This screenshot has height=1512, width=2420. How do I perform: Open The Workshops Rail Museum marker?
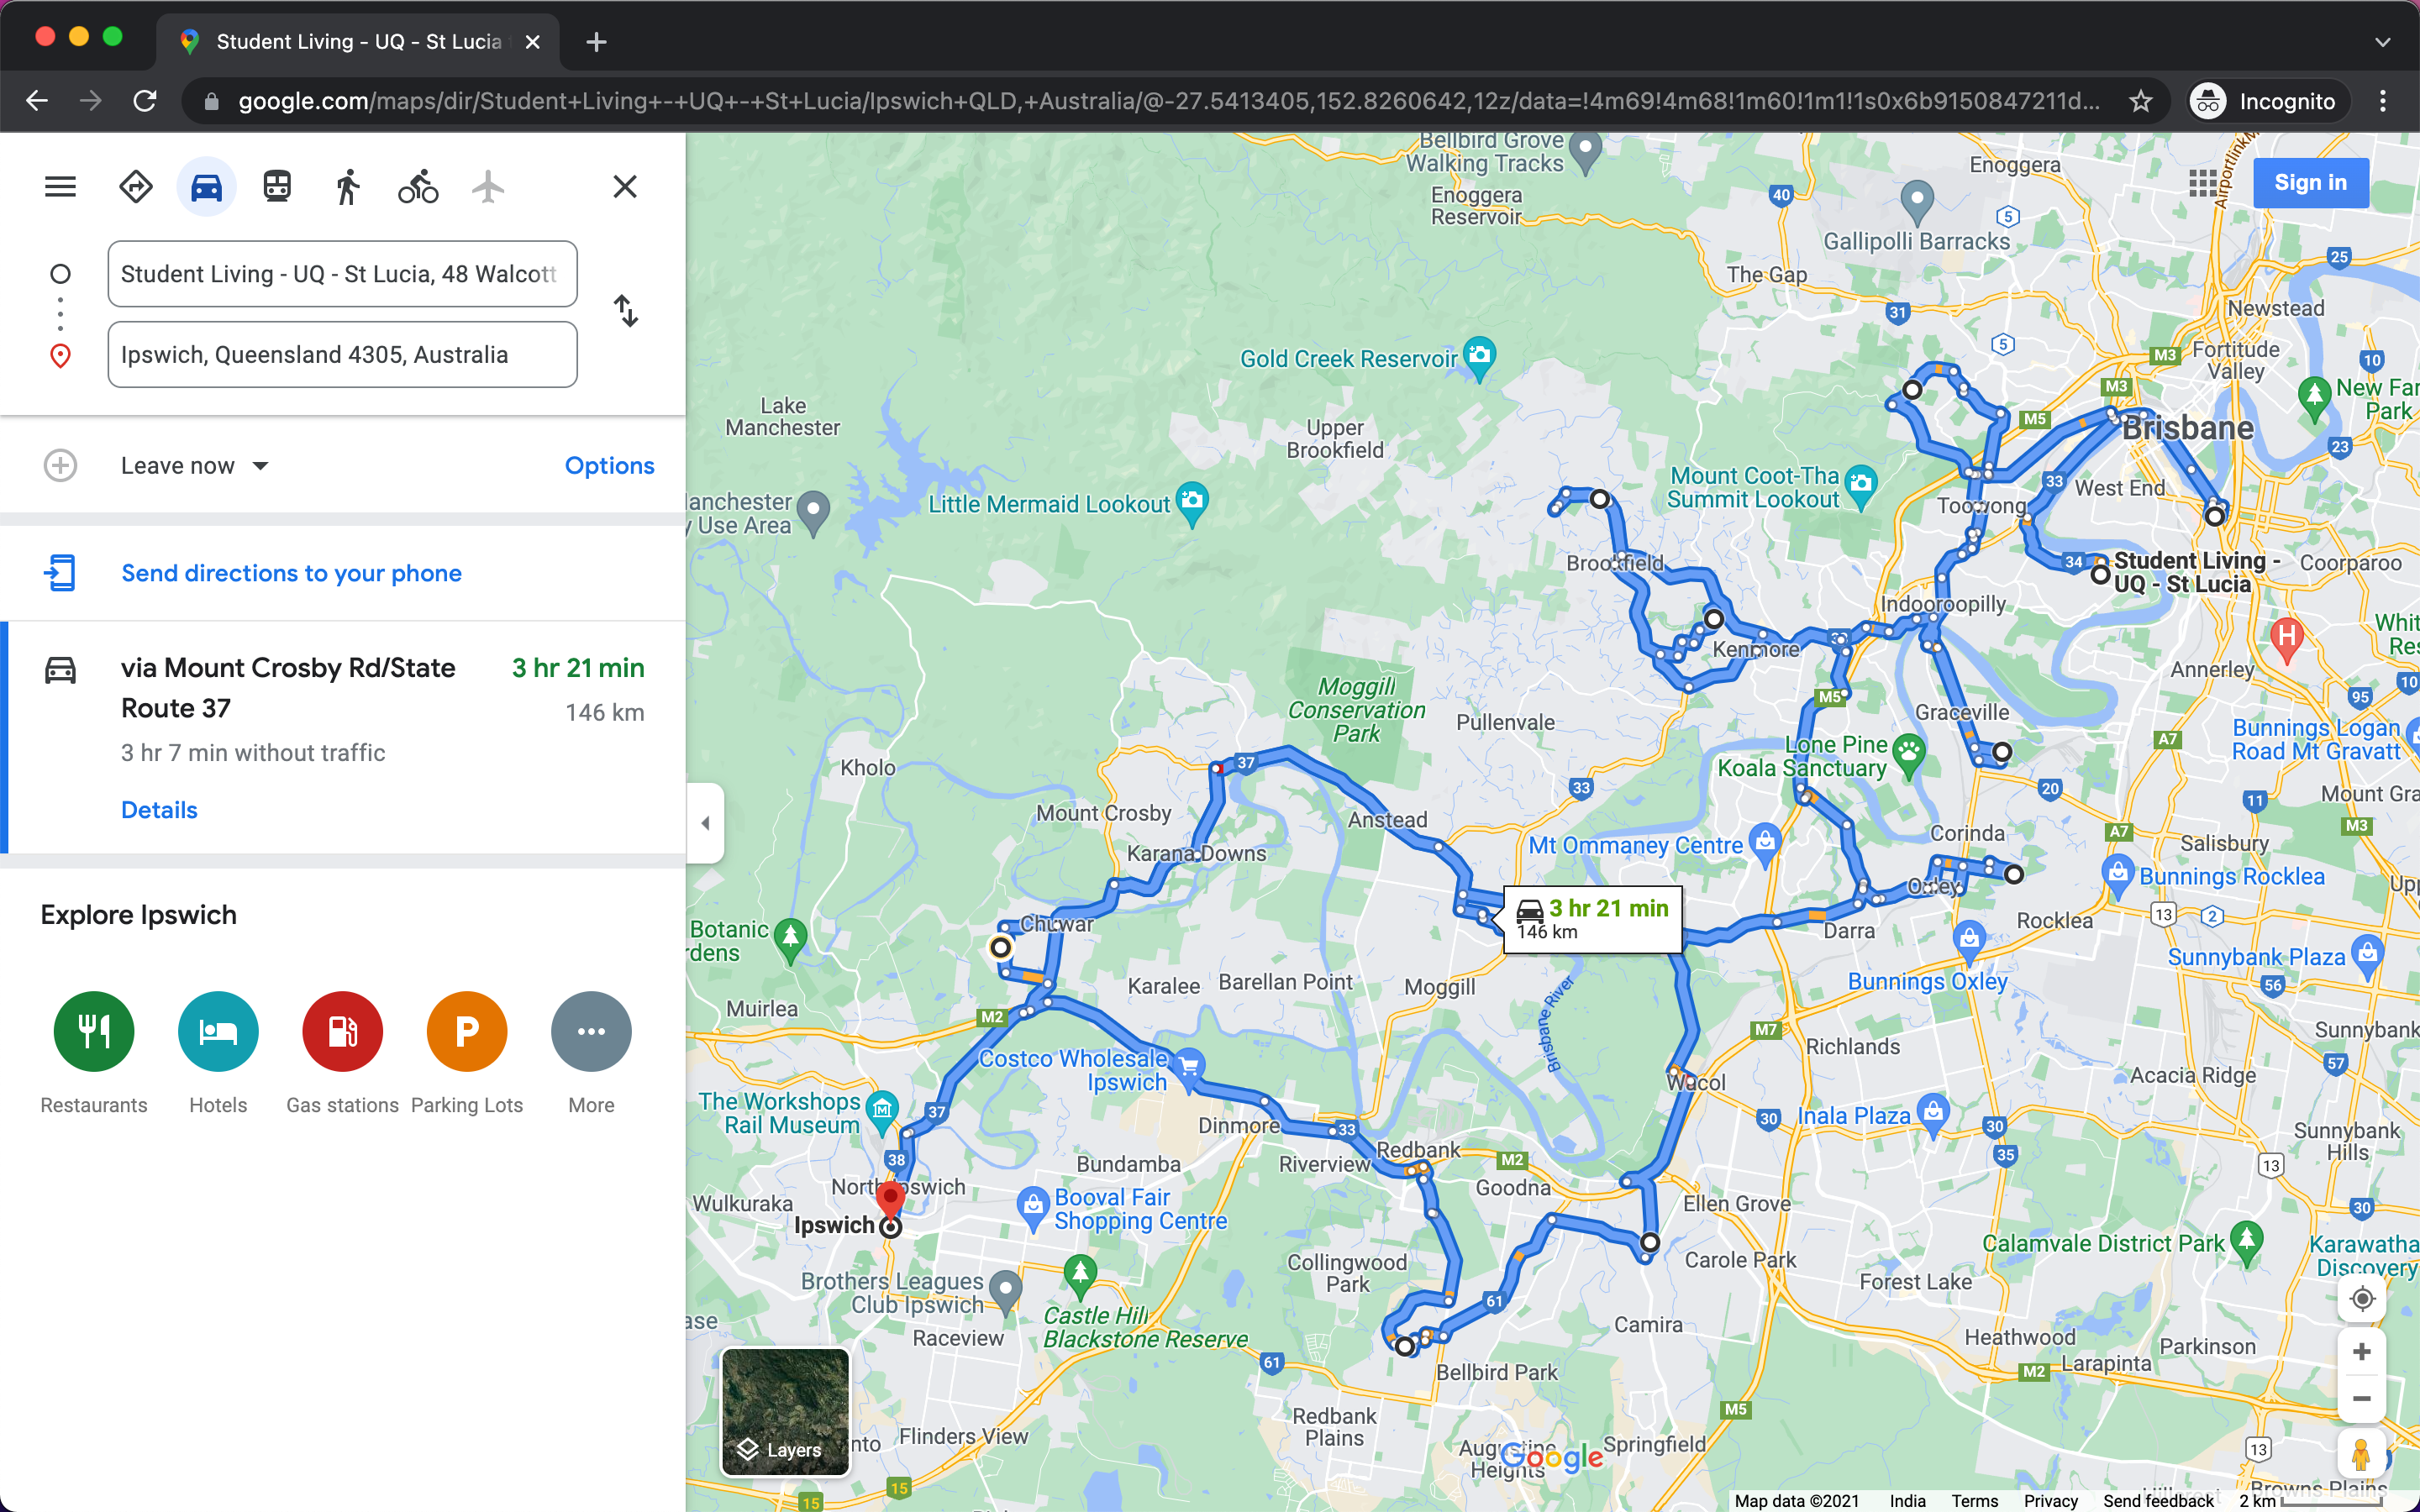pos(882,1111)
